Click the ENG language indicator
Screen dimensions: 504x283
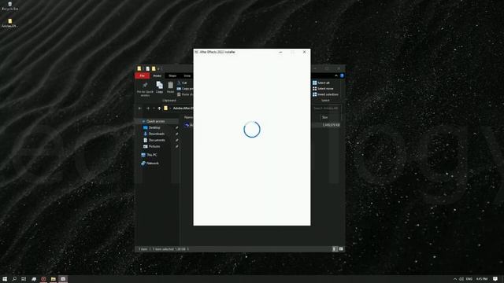(x=469, y=279)
